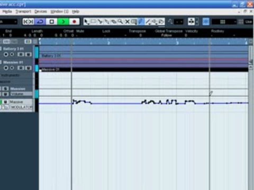254x190 pixels.
Task: Click the grid type icon near Use
Action: click(241, 22)
